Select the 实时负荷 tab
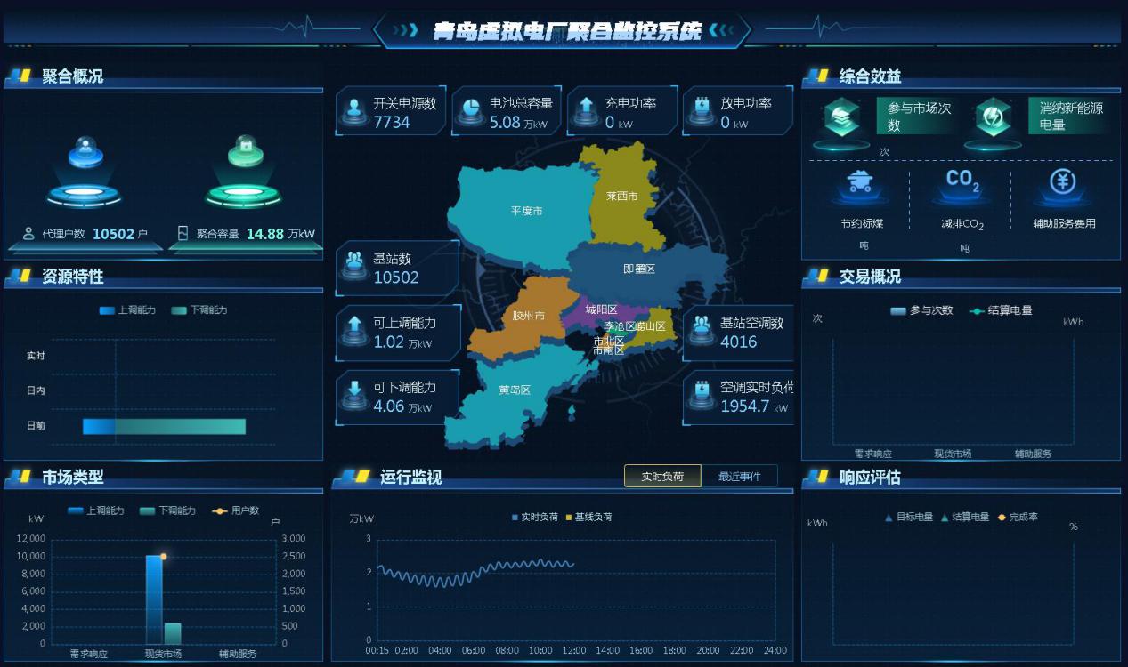The height and width of the screenshot is (667, 1128). pos(662,476)
